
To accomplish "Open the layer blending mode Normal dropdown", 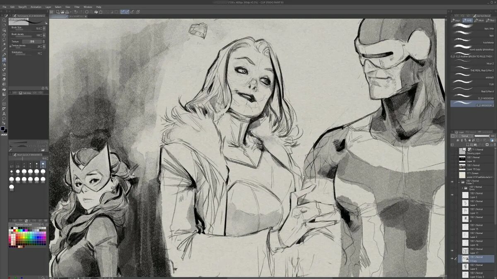I will tap(465, 136).
